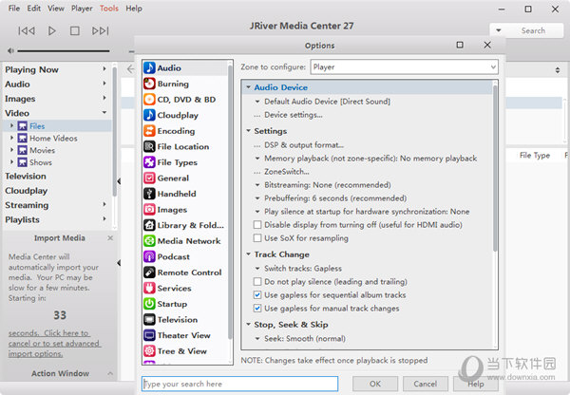Screen dimensions: 570x395
Task: Skip to the next track
Action: [x=101, y=31]
